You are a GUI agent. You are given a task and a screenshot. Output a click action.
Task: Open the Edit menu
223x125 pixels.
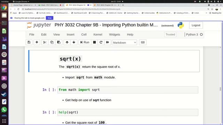click(44, 34)
